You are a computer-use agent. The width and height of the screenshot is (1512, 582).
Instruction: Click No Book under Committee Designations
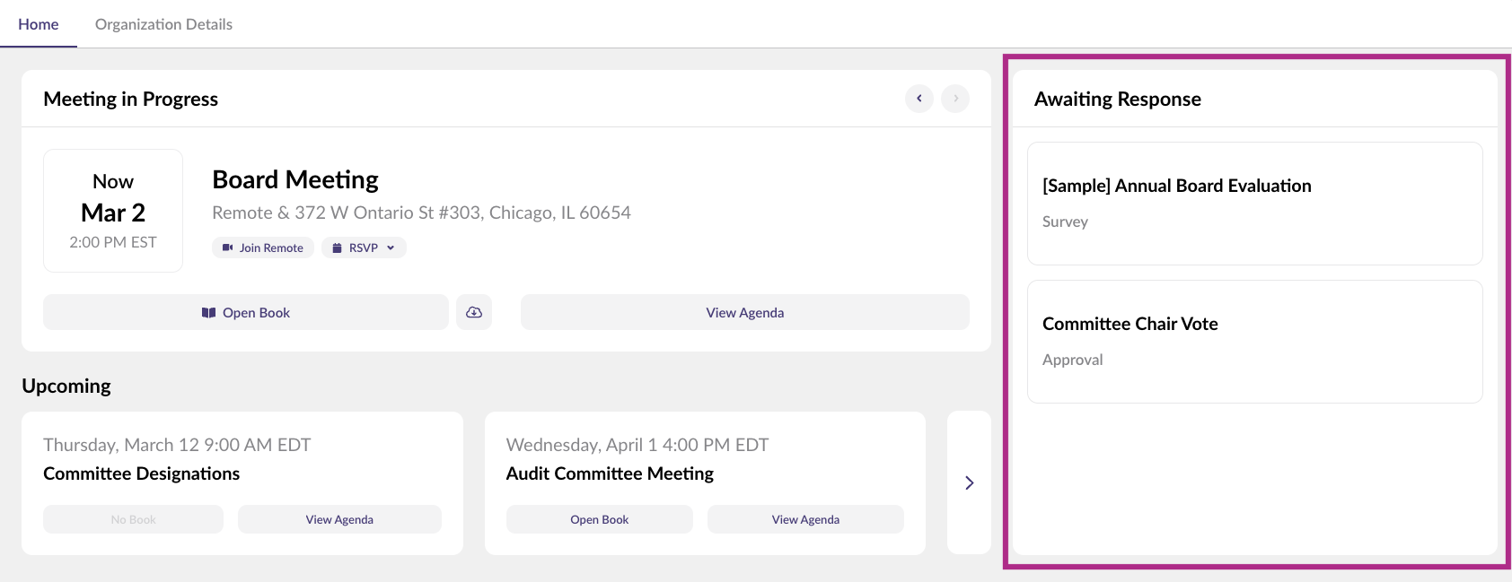pos(134,519)
